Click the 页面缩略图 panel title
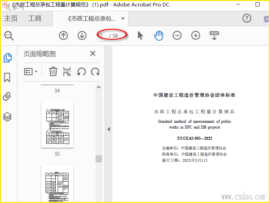270x203 pixels. (x=39, y=54)
